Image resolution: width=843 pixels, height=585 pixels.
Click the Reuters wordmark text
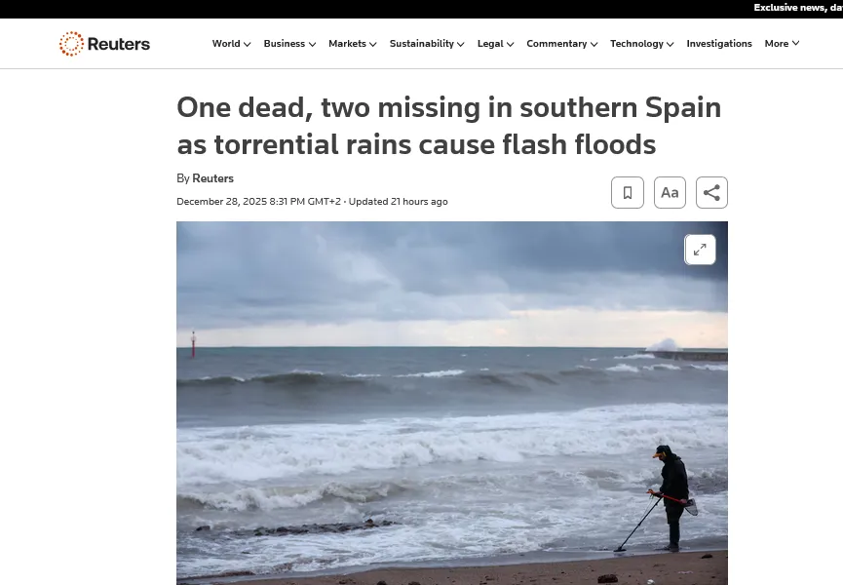point(119,44)
